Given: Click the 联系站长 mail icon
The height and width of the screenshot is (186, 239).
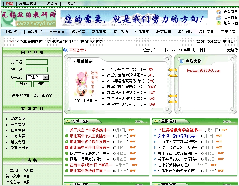Looking at the screenshot, I should tap(218, 17).
